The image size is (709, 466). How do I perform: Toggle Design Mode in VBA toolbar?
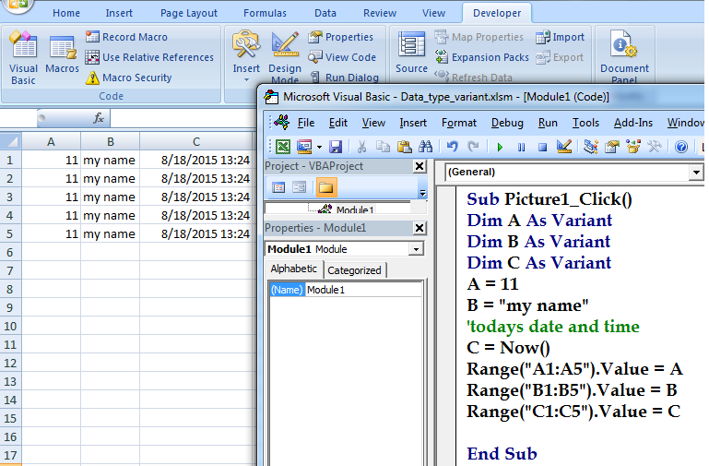564,147
